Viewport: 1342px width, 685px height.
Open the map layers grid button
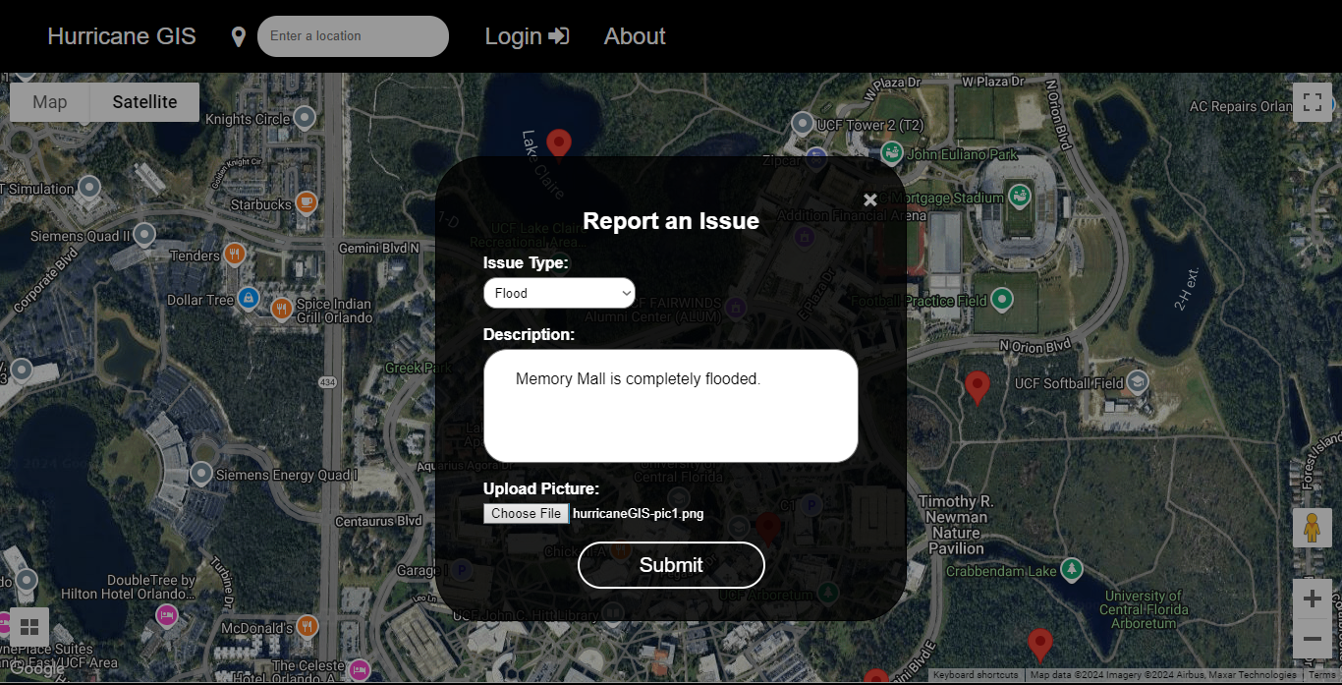click(29, 627)
